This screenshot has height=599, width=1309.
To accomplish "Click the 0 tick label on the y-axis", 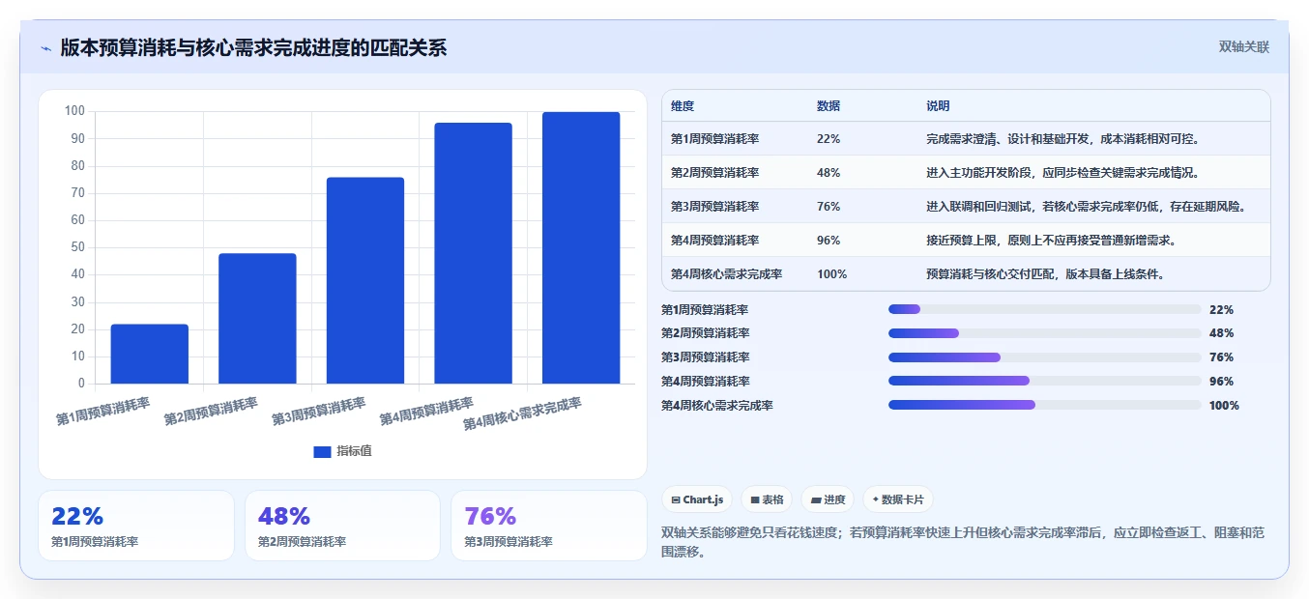I will pyautogui.click(x=81, y=384).
